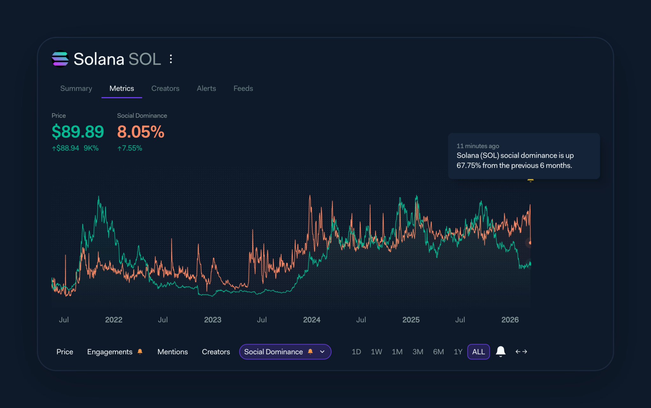This screenshot has width=651, height=408.
Task: Click the Solana logo icon
Action: (60, 59)
